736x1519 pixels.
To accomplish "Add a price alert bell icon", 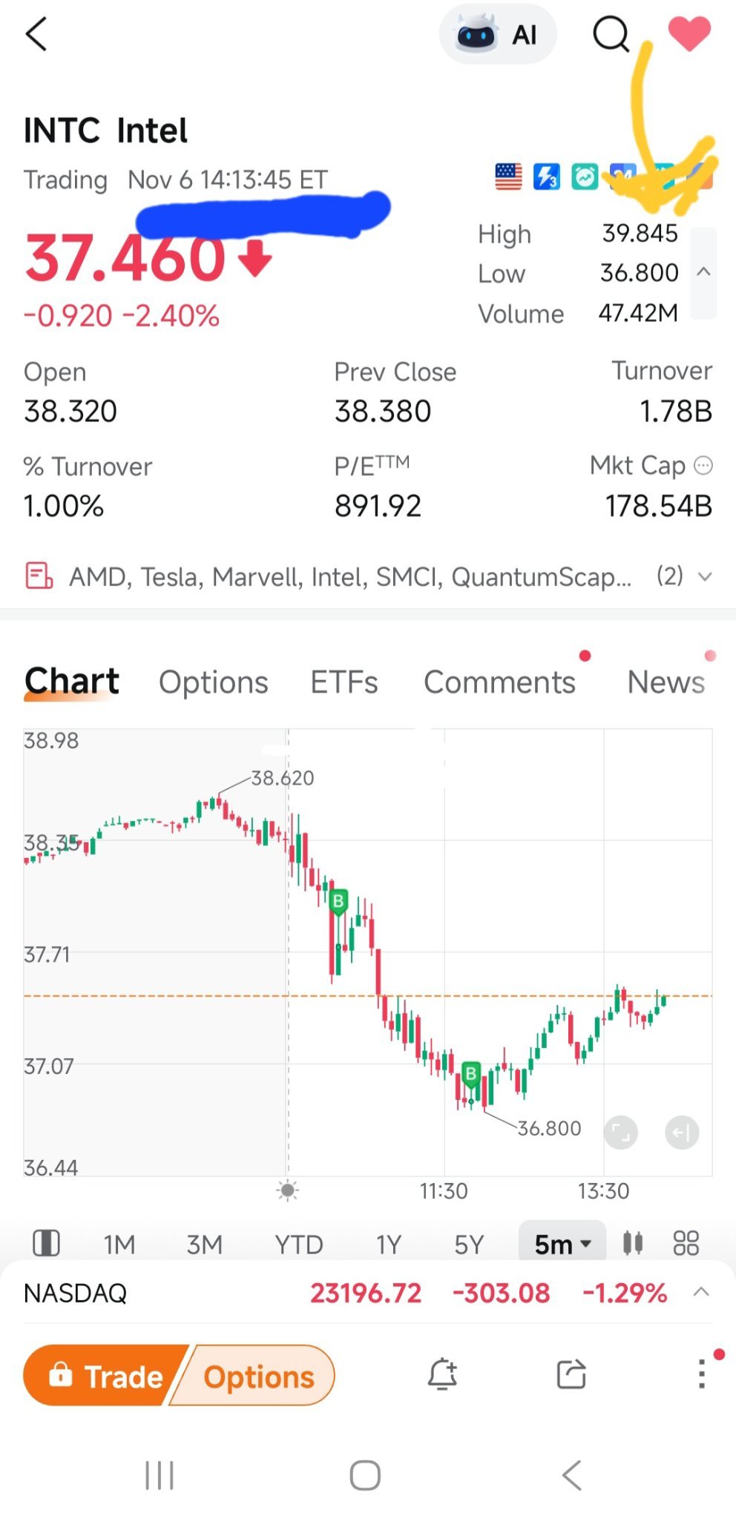I will pos(442,1374).
